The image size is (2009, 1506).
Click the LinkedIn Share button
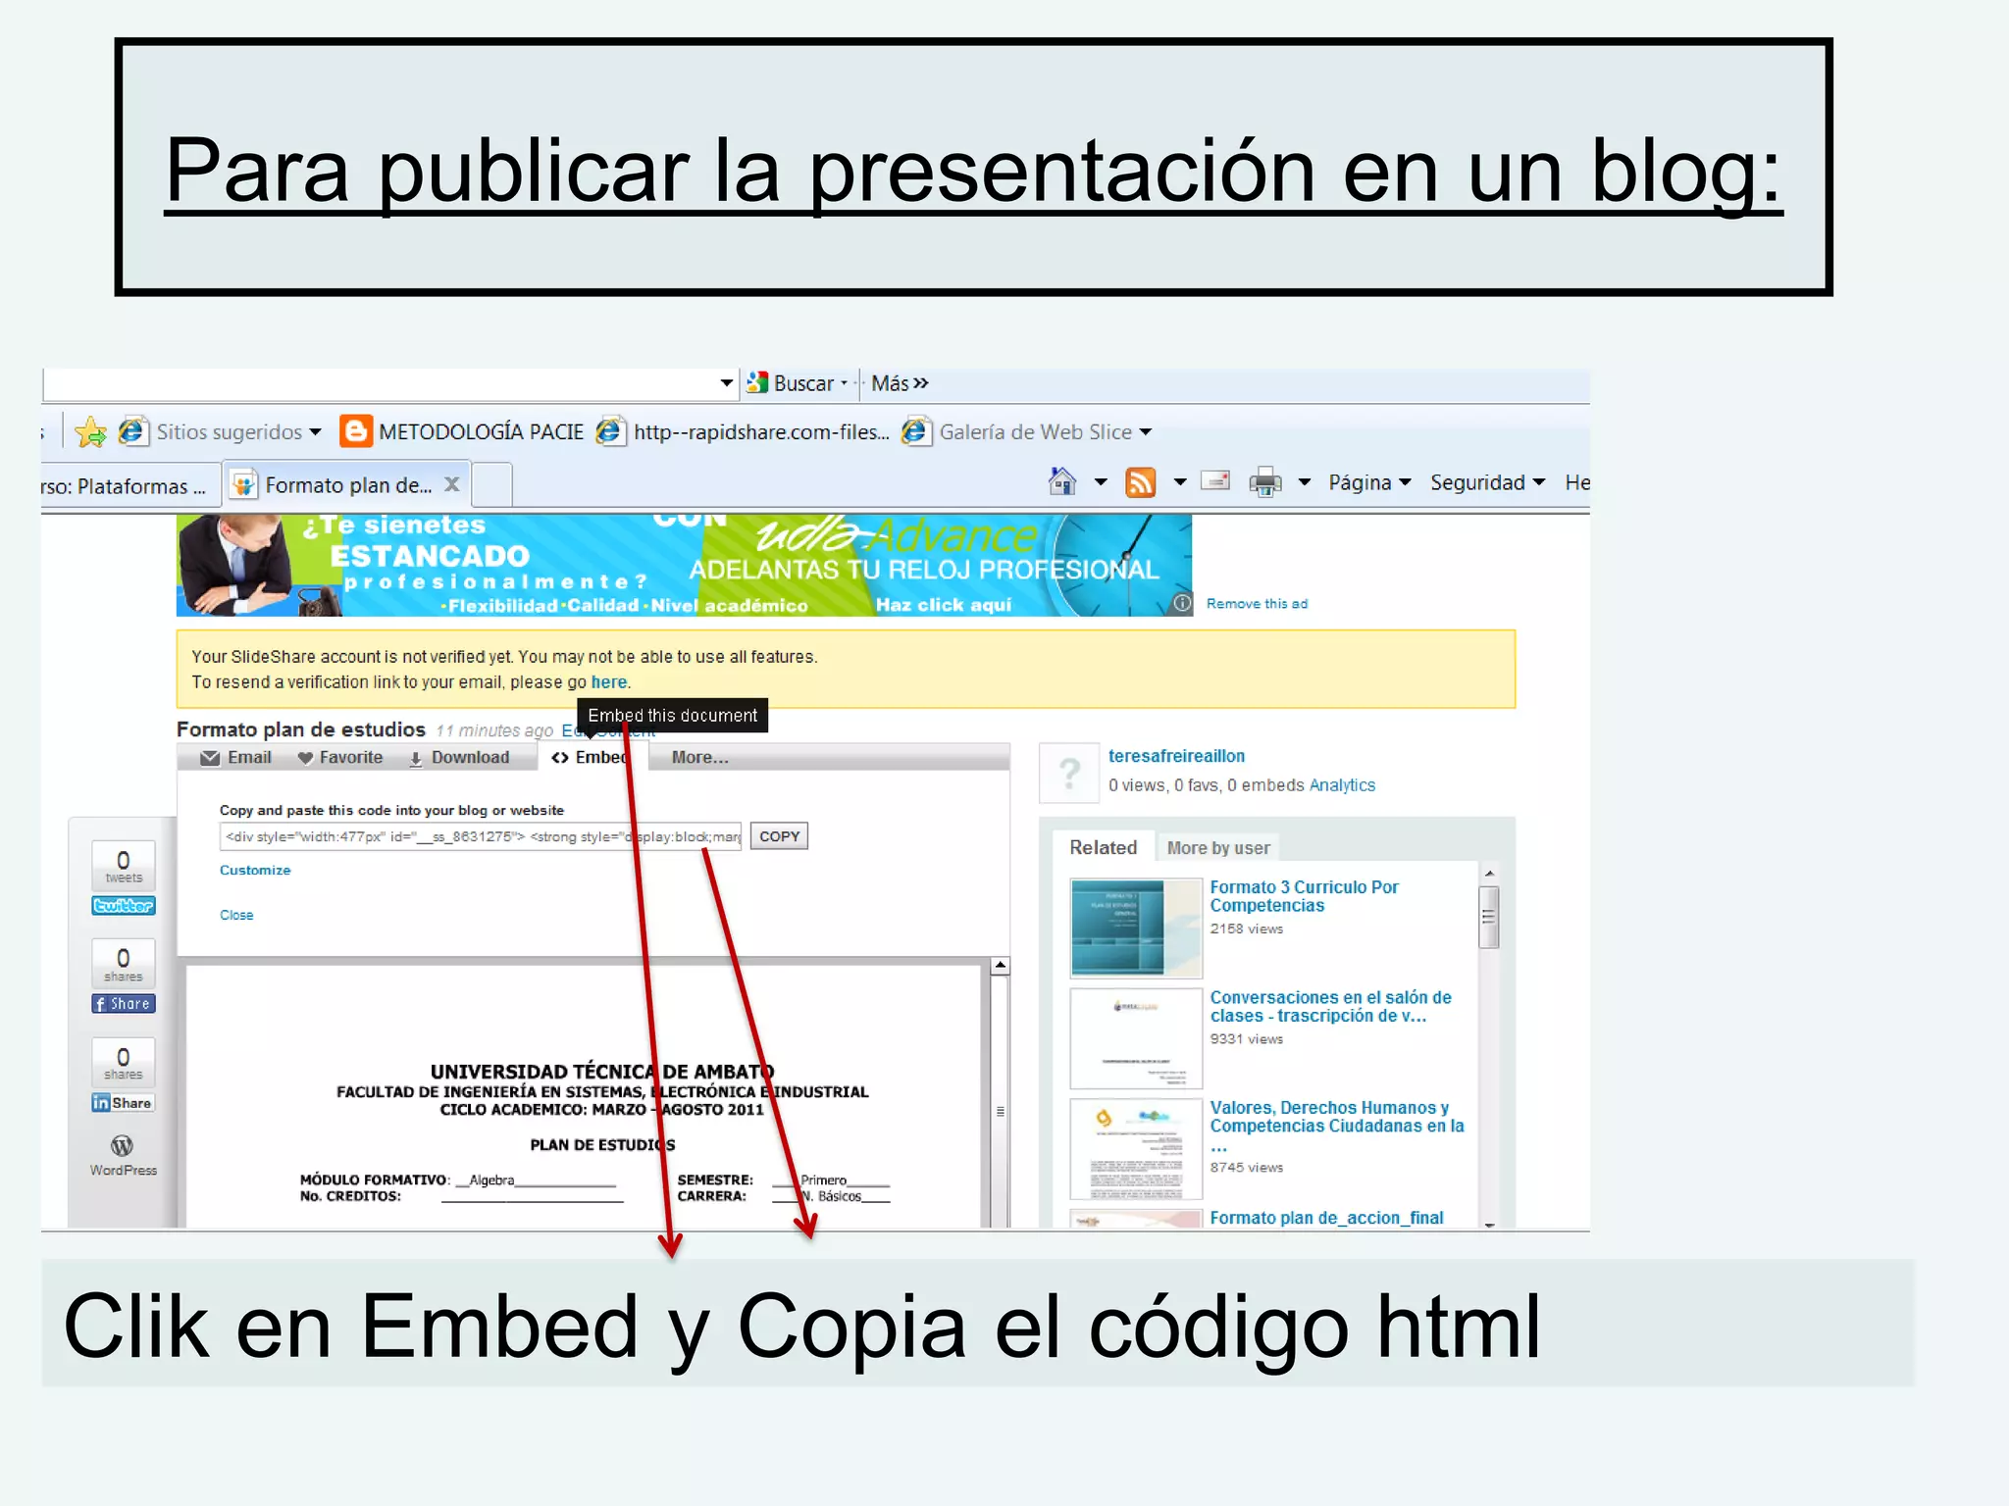click(124, 1102)
